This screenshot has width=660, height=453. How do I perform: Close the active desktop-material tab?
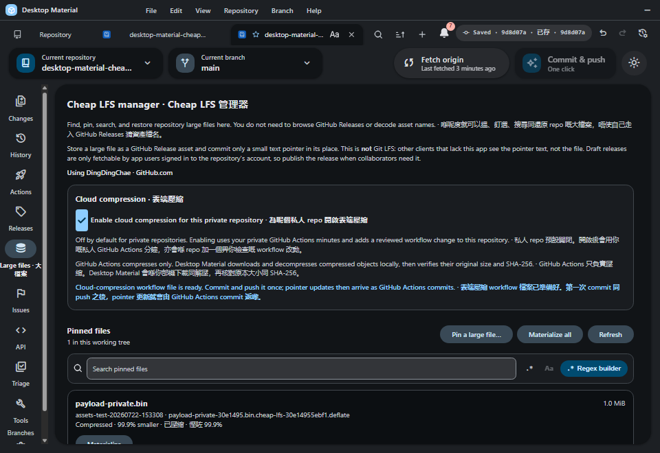[351, 34]
